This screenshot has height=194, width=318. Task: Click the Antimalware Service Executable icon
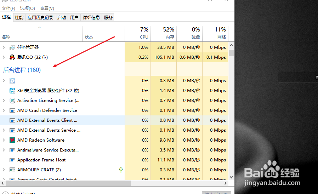pos(12,150)
